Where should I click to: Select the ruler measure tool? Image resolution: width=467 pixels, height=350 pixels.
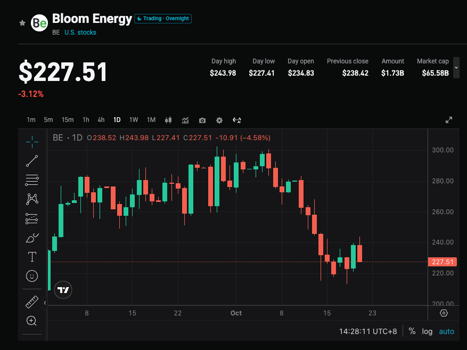tap(32, 302)
